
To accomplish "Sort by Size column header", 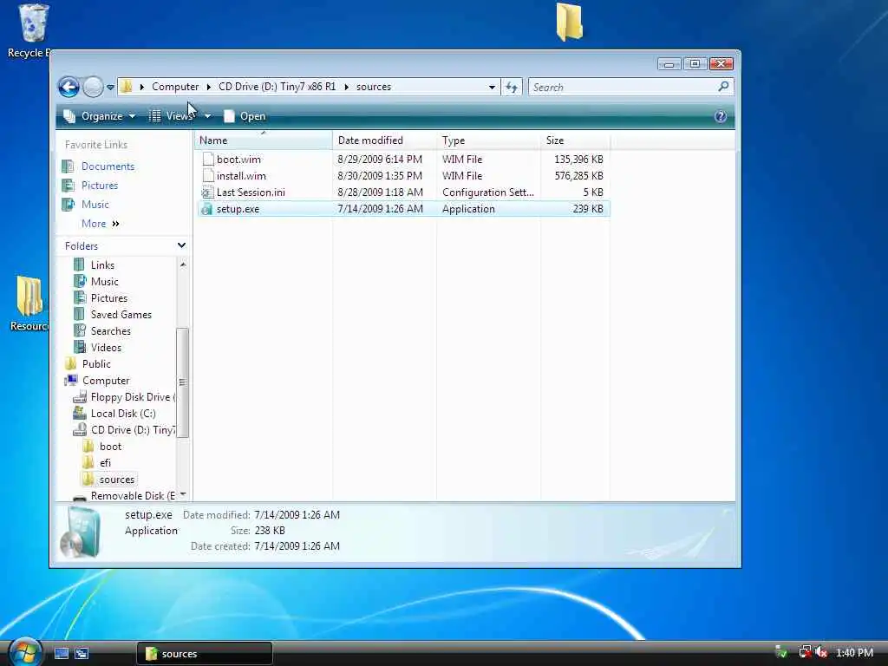I will click(x=575, y=140).
